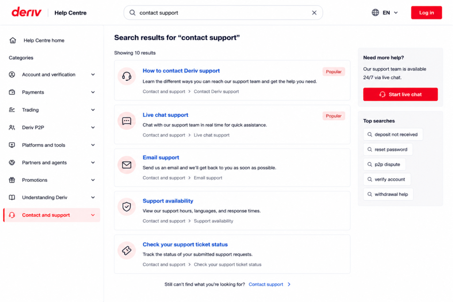Open Check your support ticket status article

185,245
